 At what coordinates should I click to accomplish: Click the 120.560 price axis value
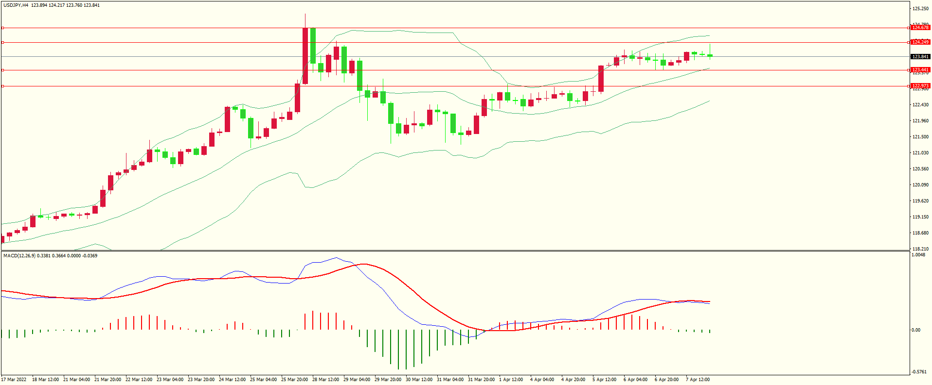click(920, 169)
